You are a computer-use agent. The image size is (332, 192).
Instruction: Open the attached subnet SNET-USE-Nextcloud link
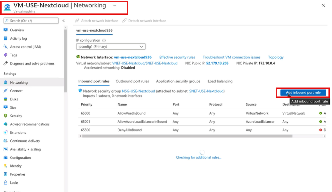pos(206,91)
